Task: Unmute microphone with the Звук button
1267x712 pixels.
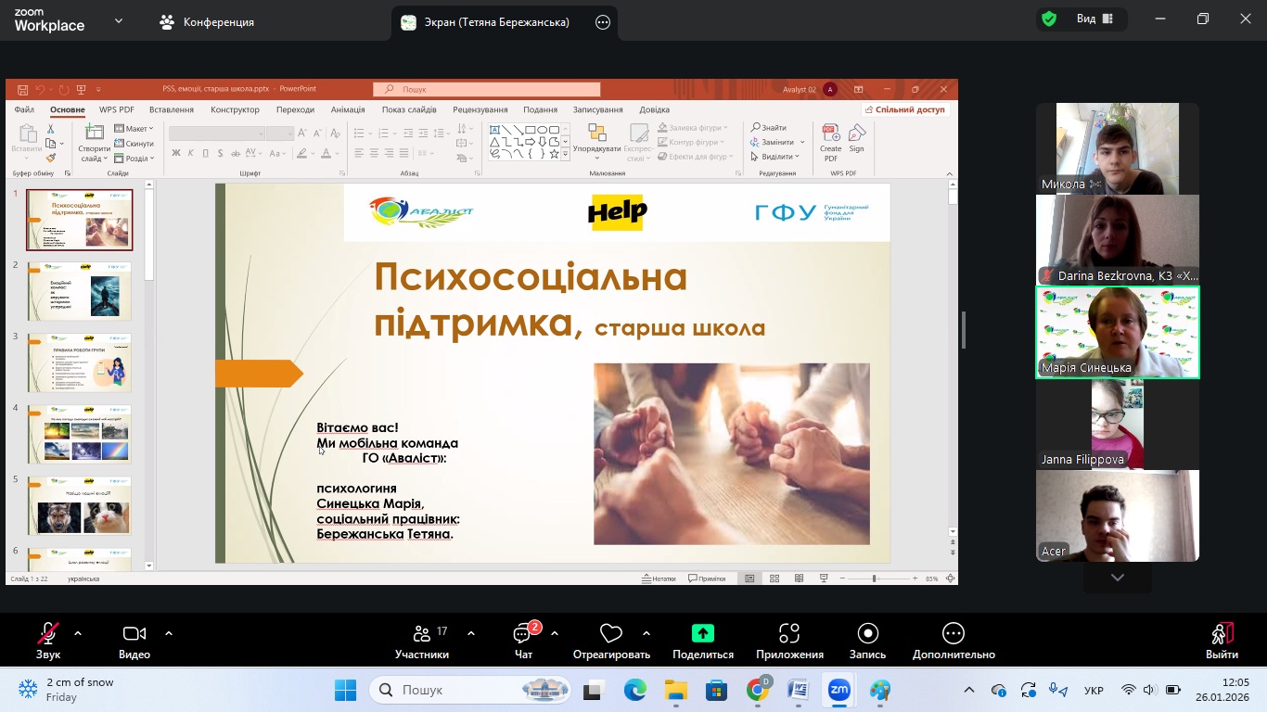Action: (48, 634)
